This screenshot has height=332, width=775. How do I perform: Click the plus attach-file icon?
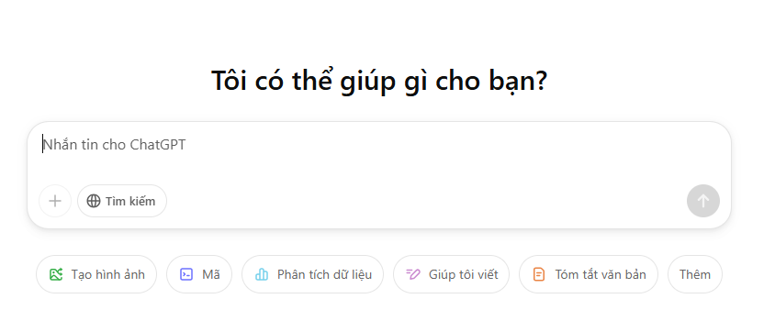[55, 201]
